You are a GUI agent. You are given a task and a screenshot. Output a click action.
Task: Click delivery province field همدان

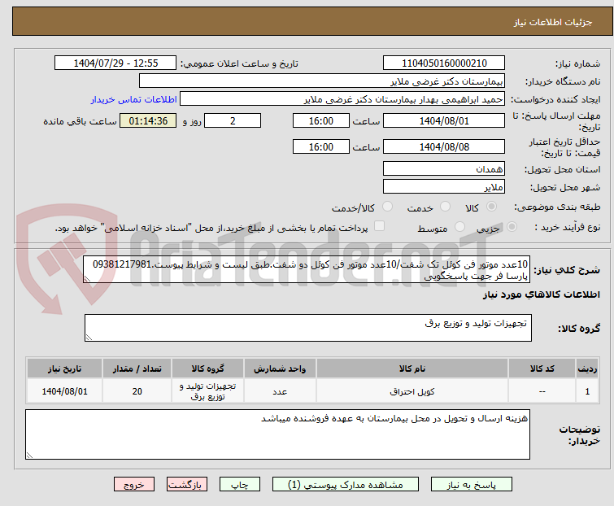point(444,168)
